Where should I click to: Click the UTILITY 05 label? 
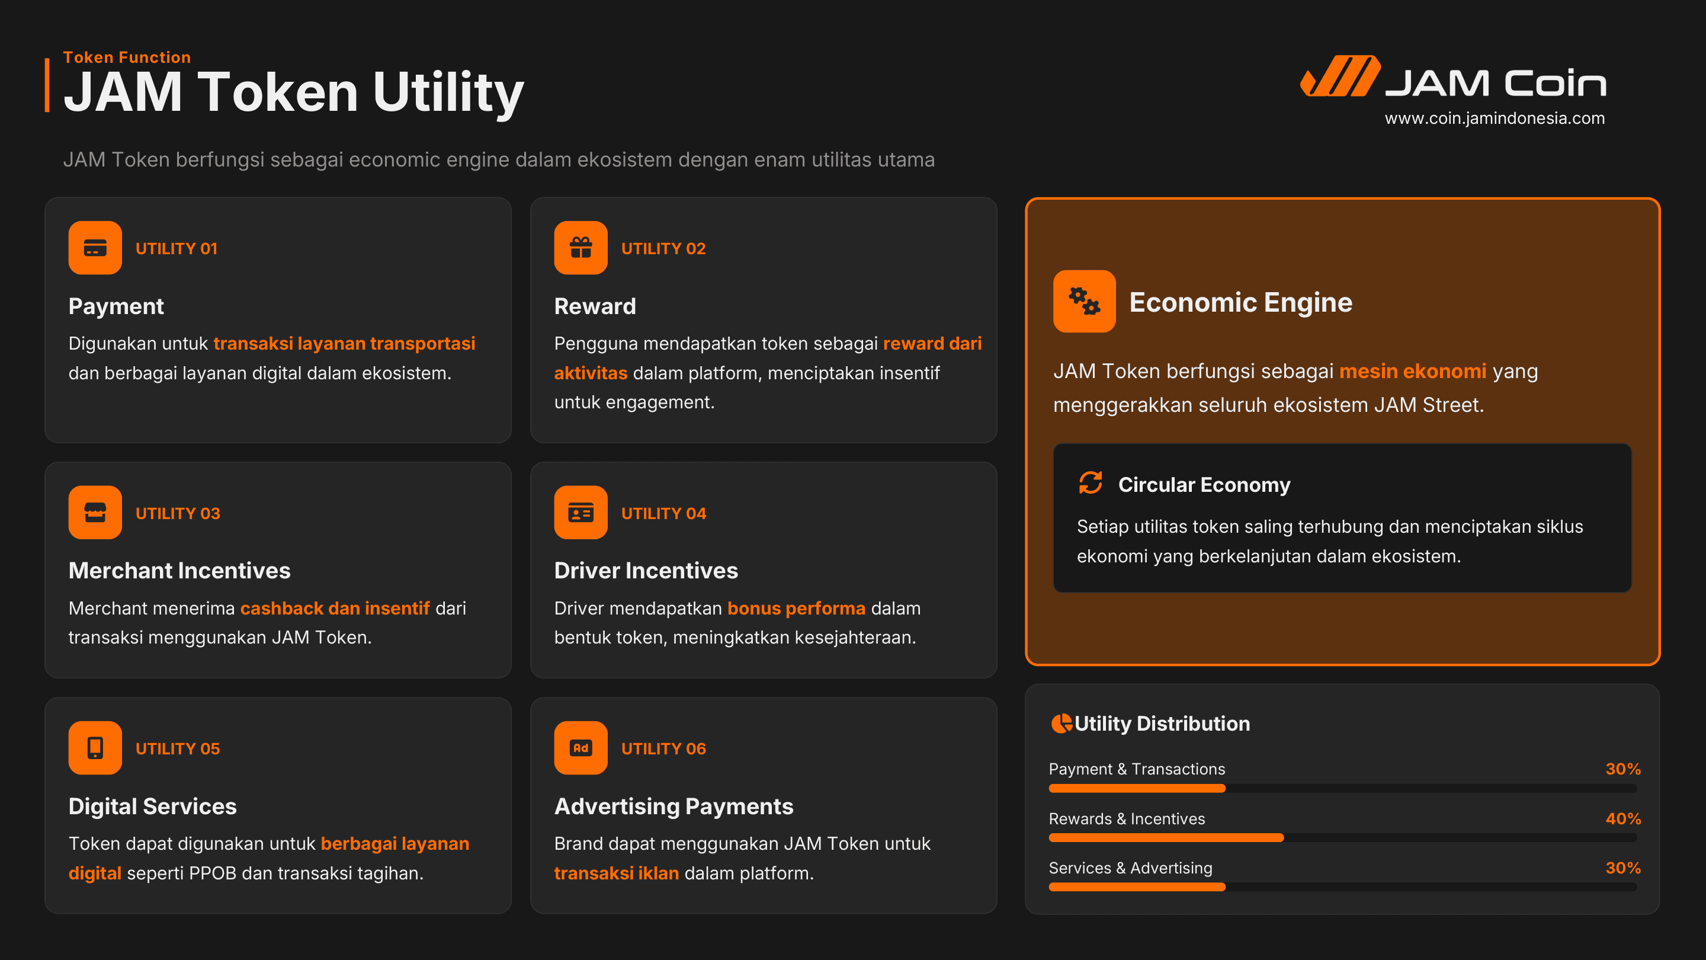pyautogui.click(x=178, y=748)
